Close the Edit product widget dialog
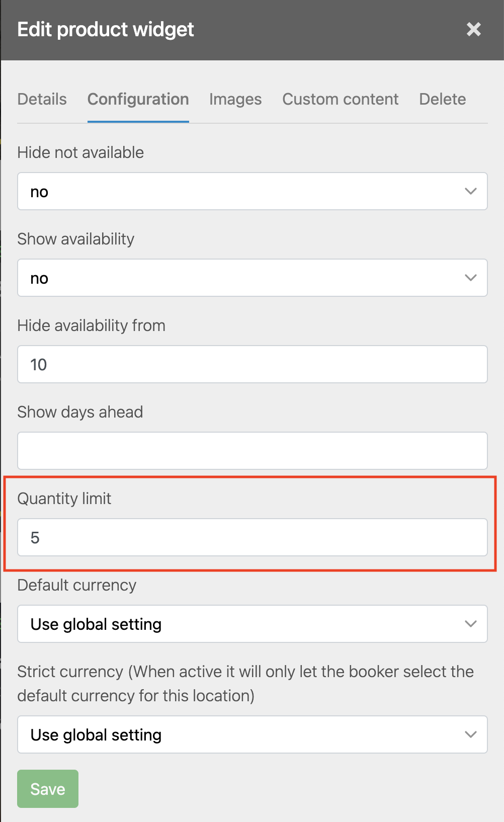 point(474,29)
